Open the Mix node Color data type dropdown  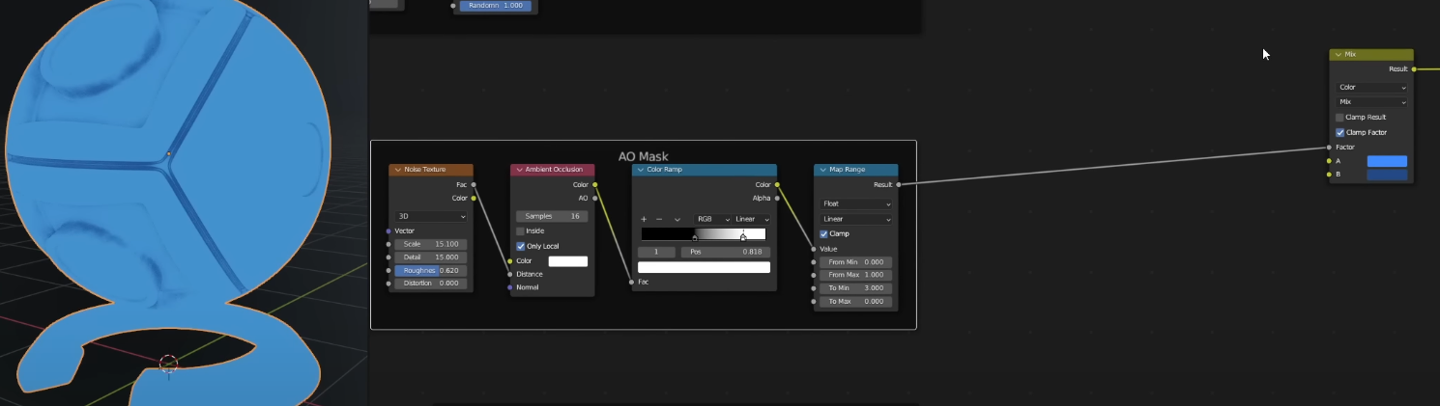[x=1371, y=88]
